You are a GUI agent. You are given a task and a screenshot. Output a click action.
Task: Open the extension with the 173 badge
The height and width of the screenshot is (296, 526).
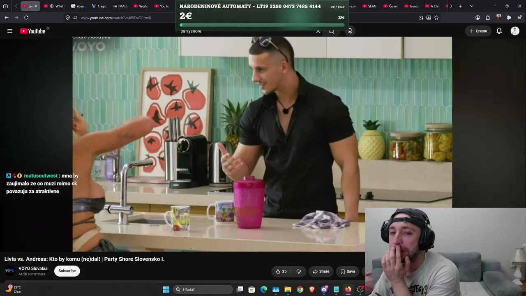pos(498,17)
